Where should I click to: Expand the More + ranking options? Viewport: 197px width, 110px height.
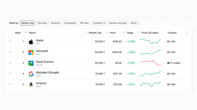(x=134, y=23)
